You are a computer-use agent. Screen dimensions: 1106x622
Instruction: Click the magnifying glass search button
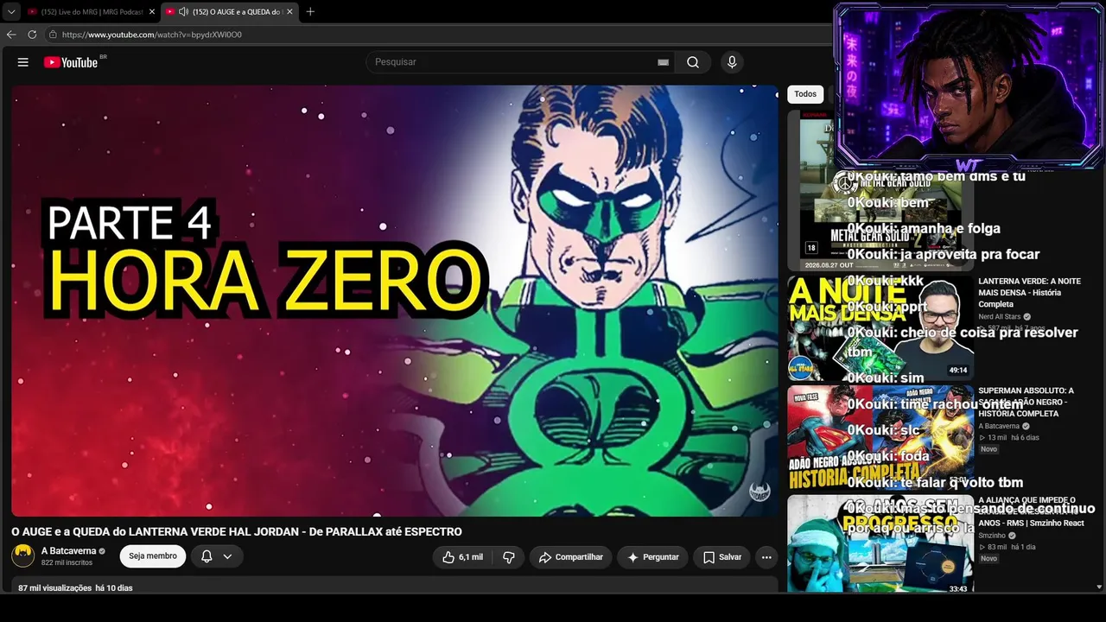coord(693,62)
